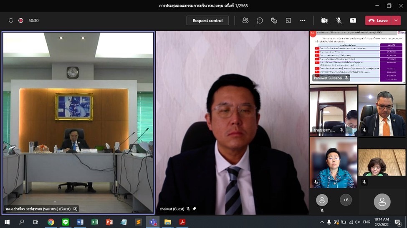This screenshot has width=407, height=228.
Task: Turn on the camera
Action: click(324, 20)
